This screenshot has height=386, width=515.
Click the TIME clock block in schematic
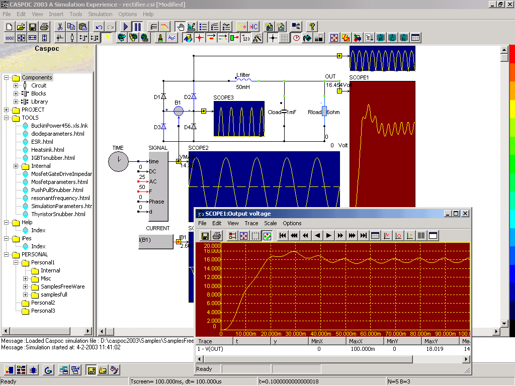118,161
